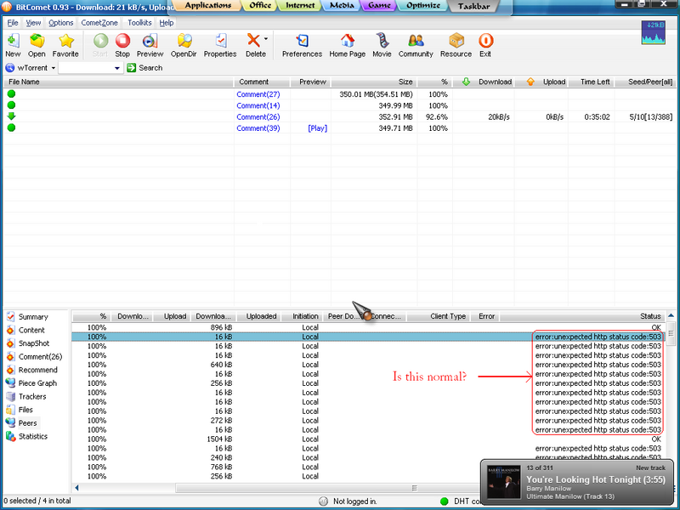Viewport: 680px width, 510px height.
Task: Click the green Search button
Action: coord(144,68)
